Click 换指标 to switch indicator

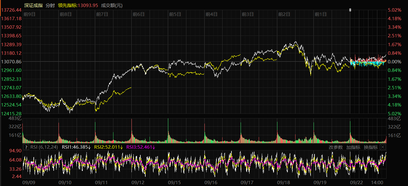(x=371, y=147)
